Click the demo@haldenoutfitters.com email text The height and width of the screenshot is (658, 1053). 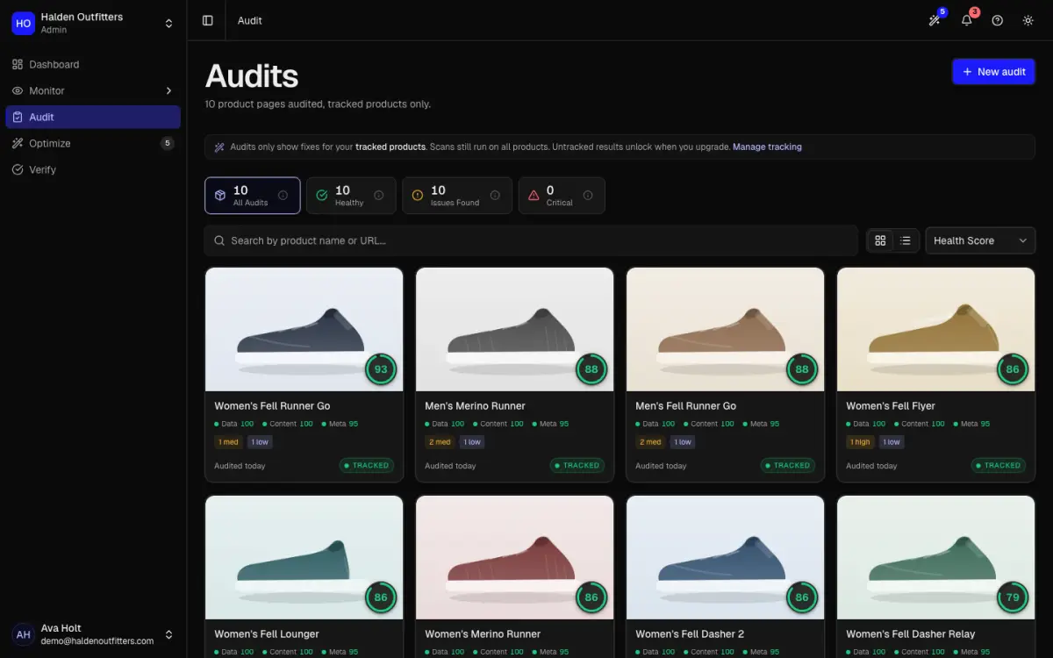click(x=97, y=641)
